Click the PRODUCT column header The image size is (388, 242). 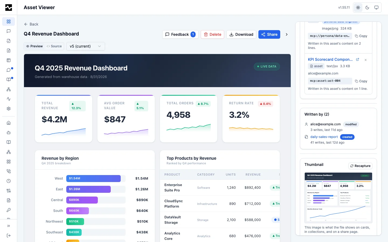point(172,175)
